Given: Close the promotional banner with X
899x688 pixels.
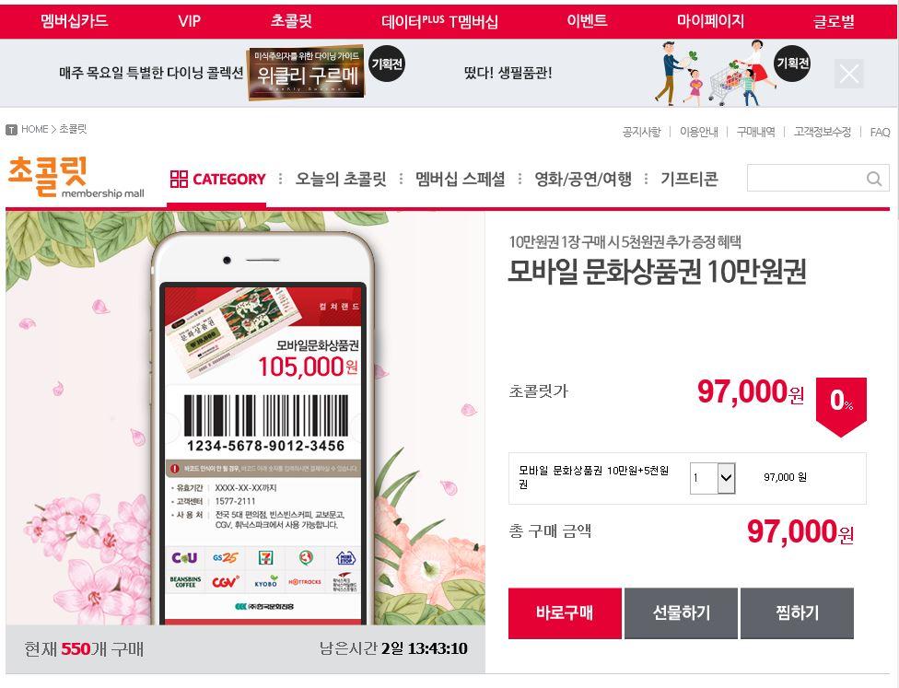Looking at the screenshot, I should (849, 74).
